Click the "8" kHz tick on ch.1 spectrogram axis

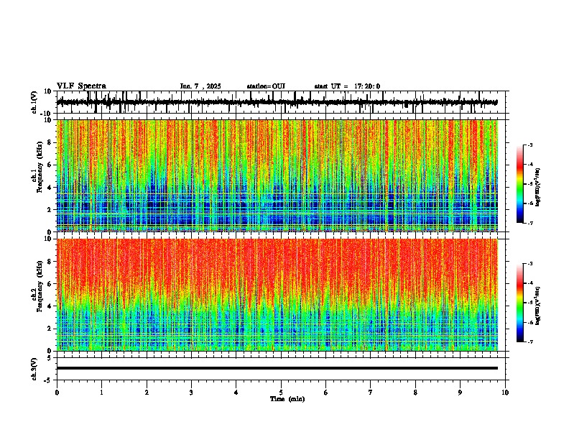click(50, 142)
